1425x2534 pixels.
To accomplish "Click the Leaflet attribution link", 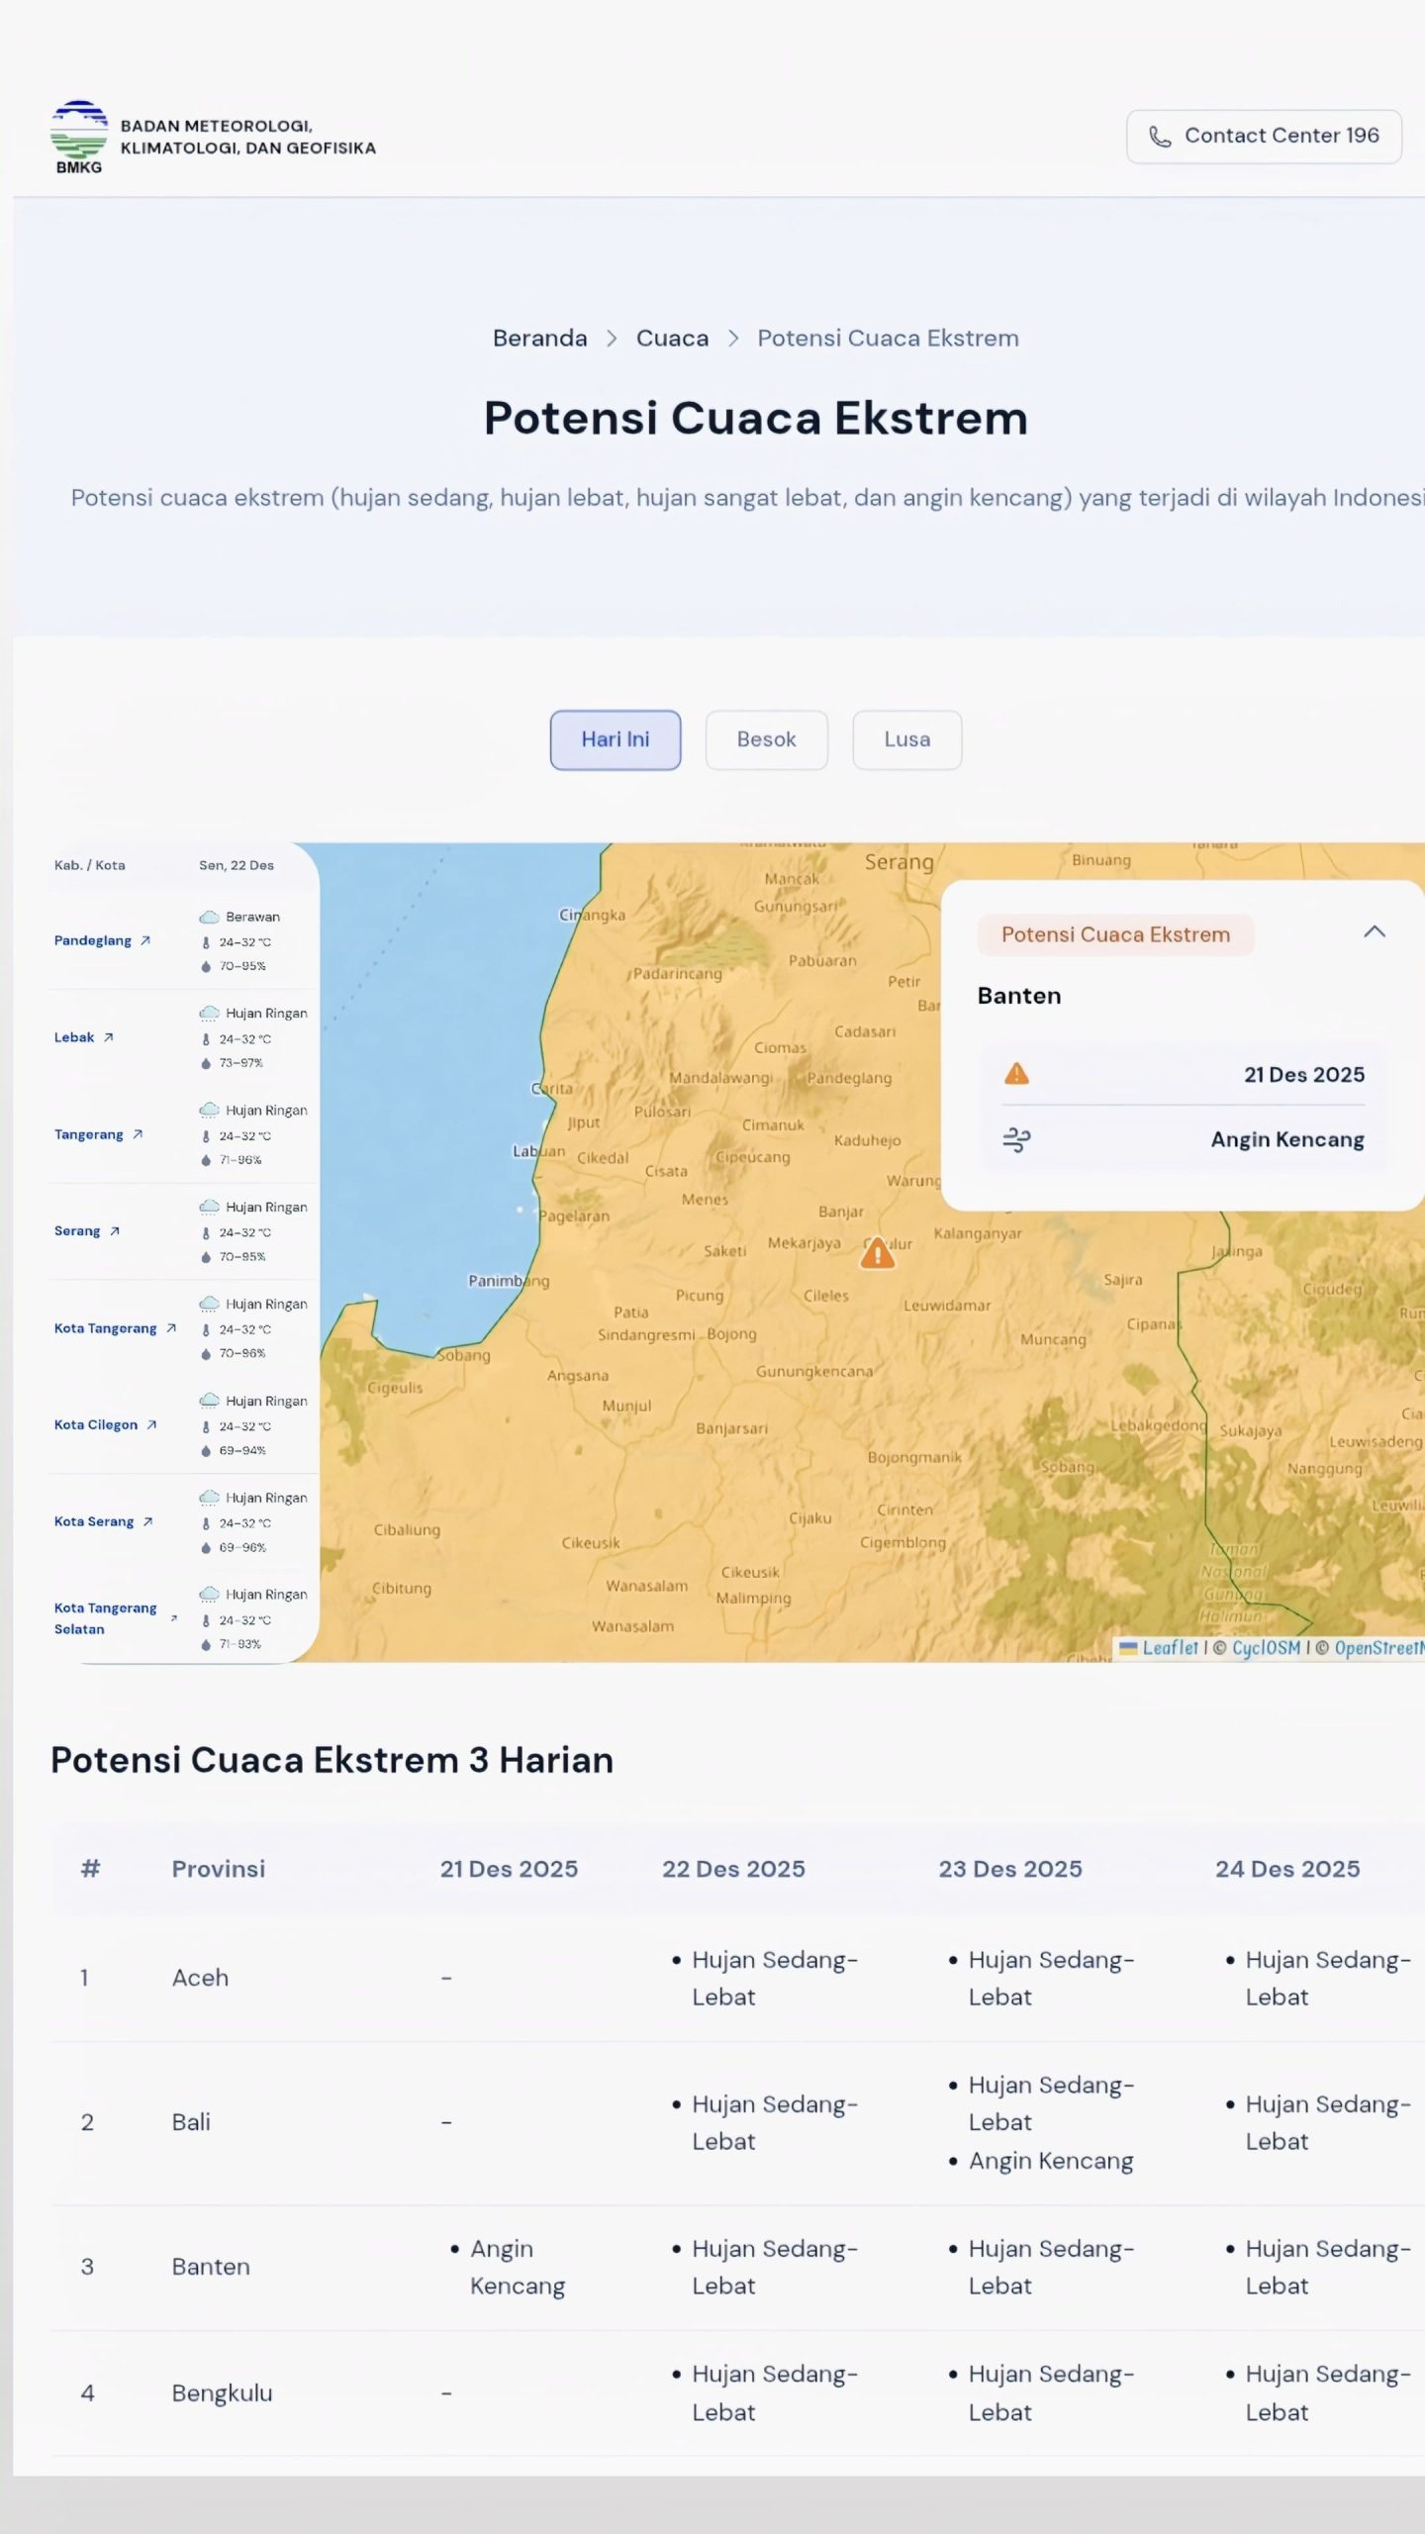I will (x=1169, y=1647).
